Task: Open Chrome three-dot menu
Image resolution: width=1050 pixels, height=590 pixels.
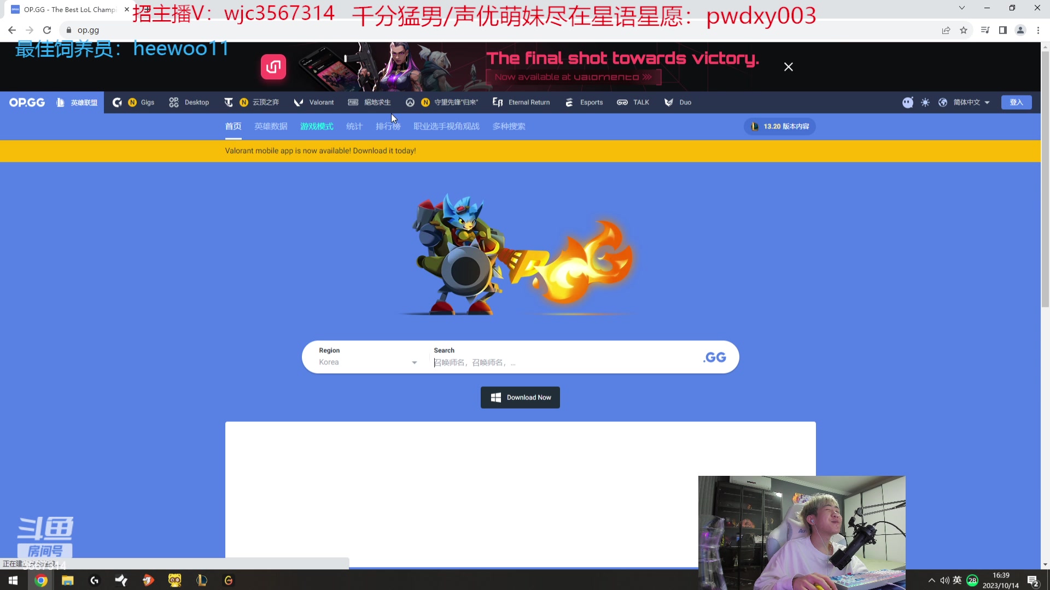Action: tap(1038, 30)
